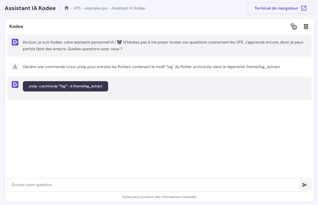Click the user avatar beside the question
Image resolution: width=318 pixels, height=205 pixels.
[x=15, y=67]
